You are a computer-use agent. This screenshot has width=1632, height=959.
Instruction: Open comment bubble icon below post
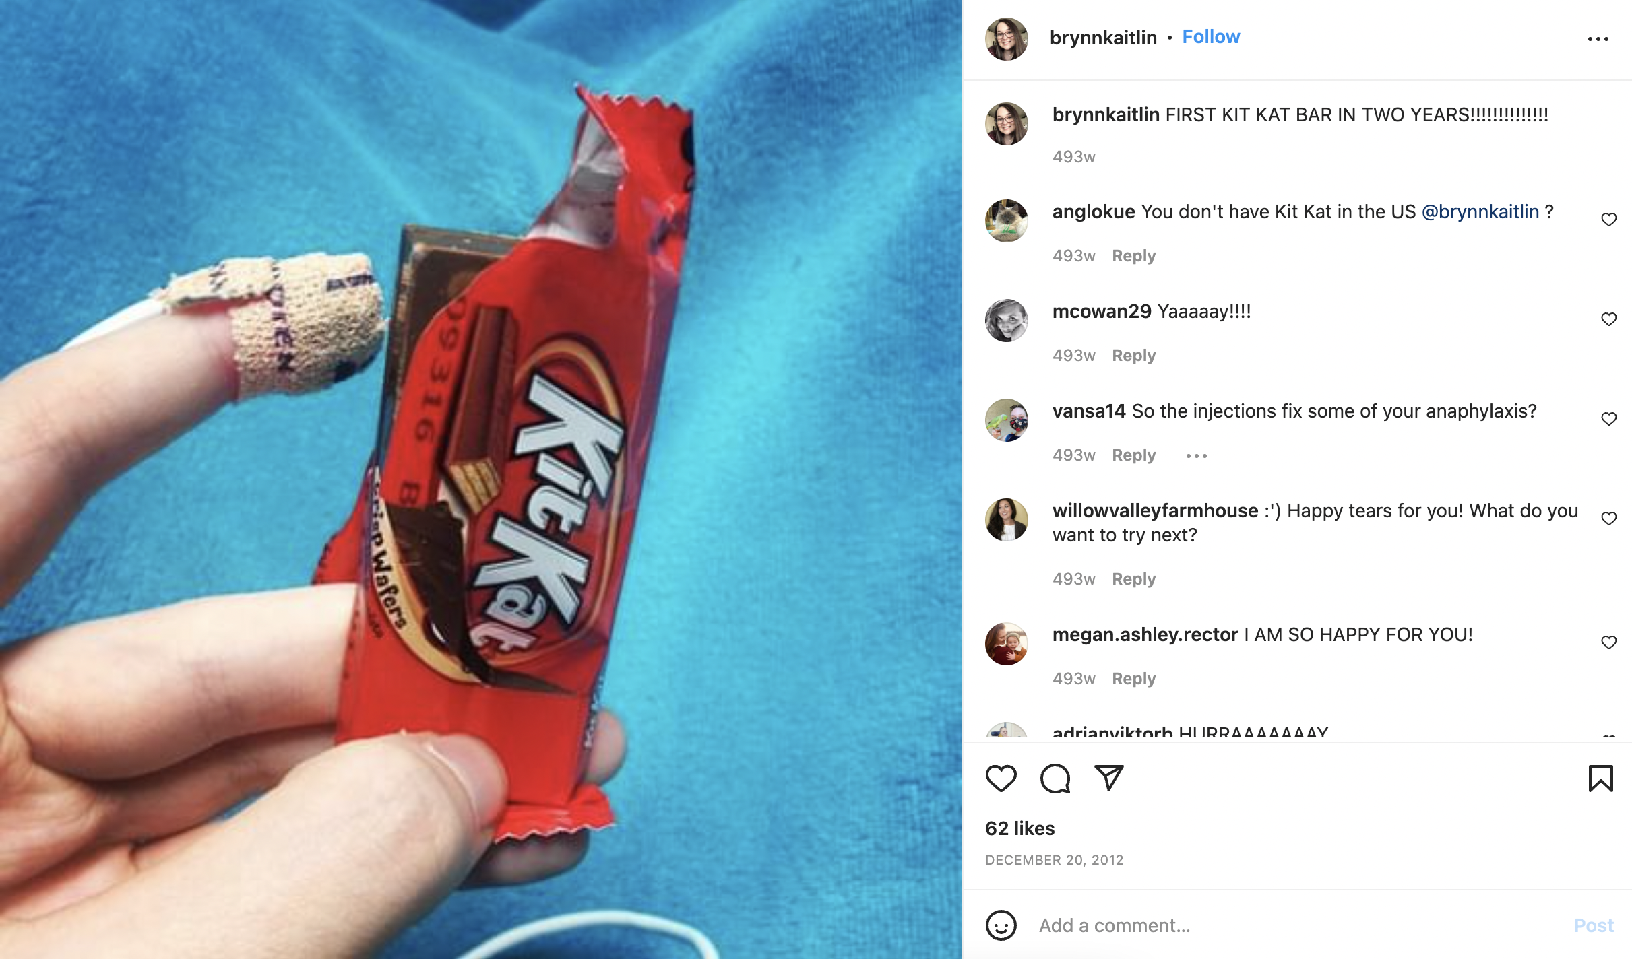point(1055,779)
